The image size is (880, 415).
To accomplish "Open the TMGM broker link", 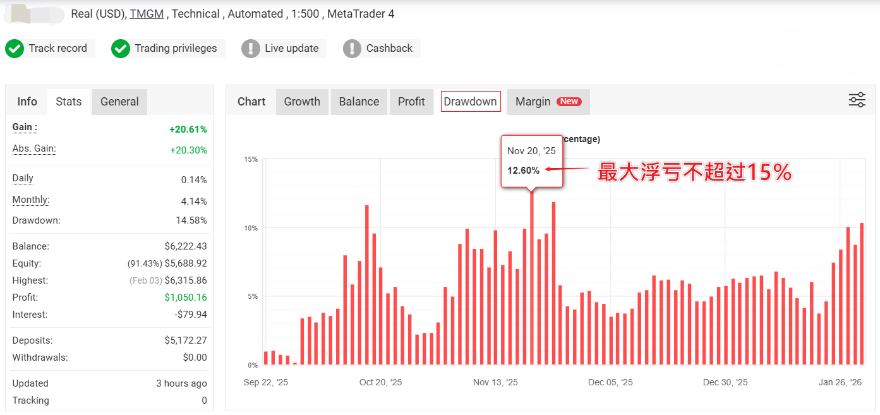I will tap(147, 13).
